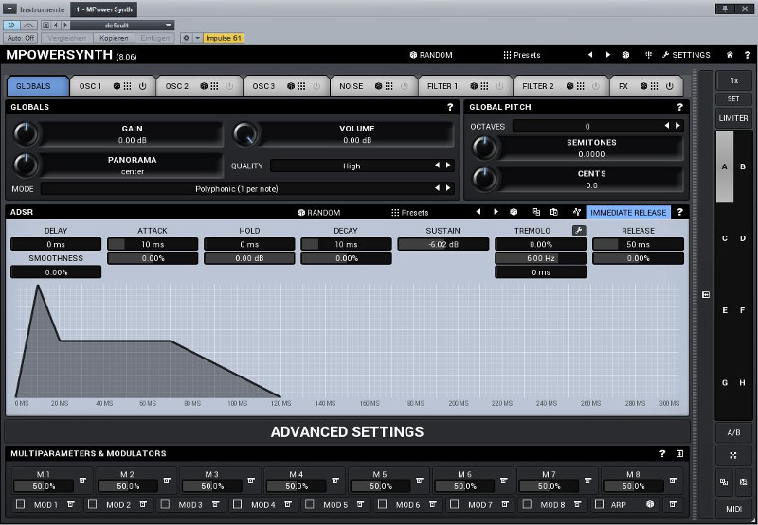Click the fullscreen expand icon under A/B
758x525 pixels.
[733, 455]
